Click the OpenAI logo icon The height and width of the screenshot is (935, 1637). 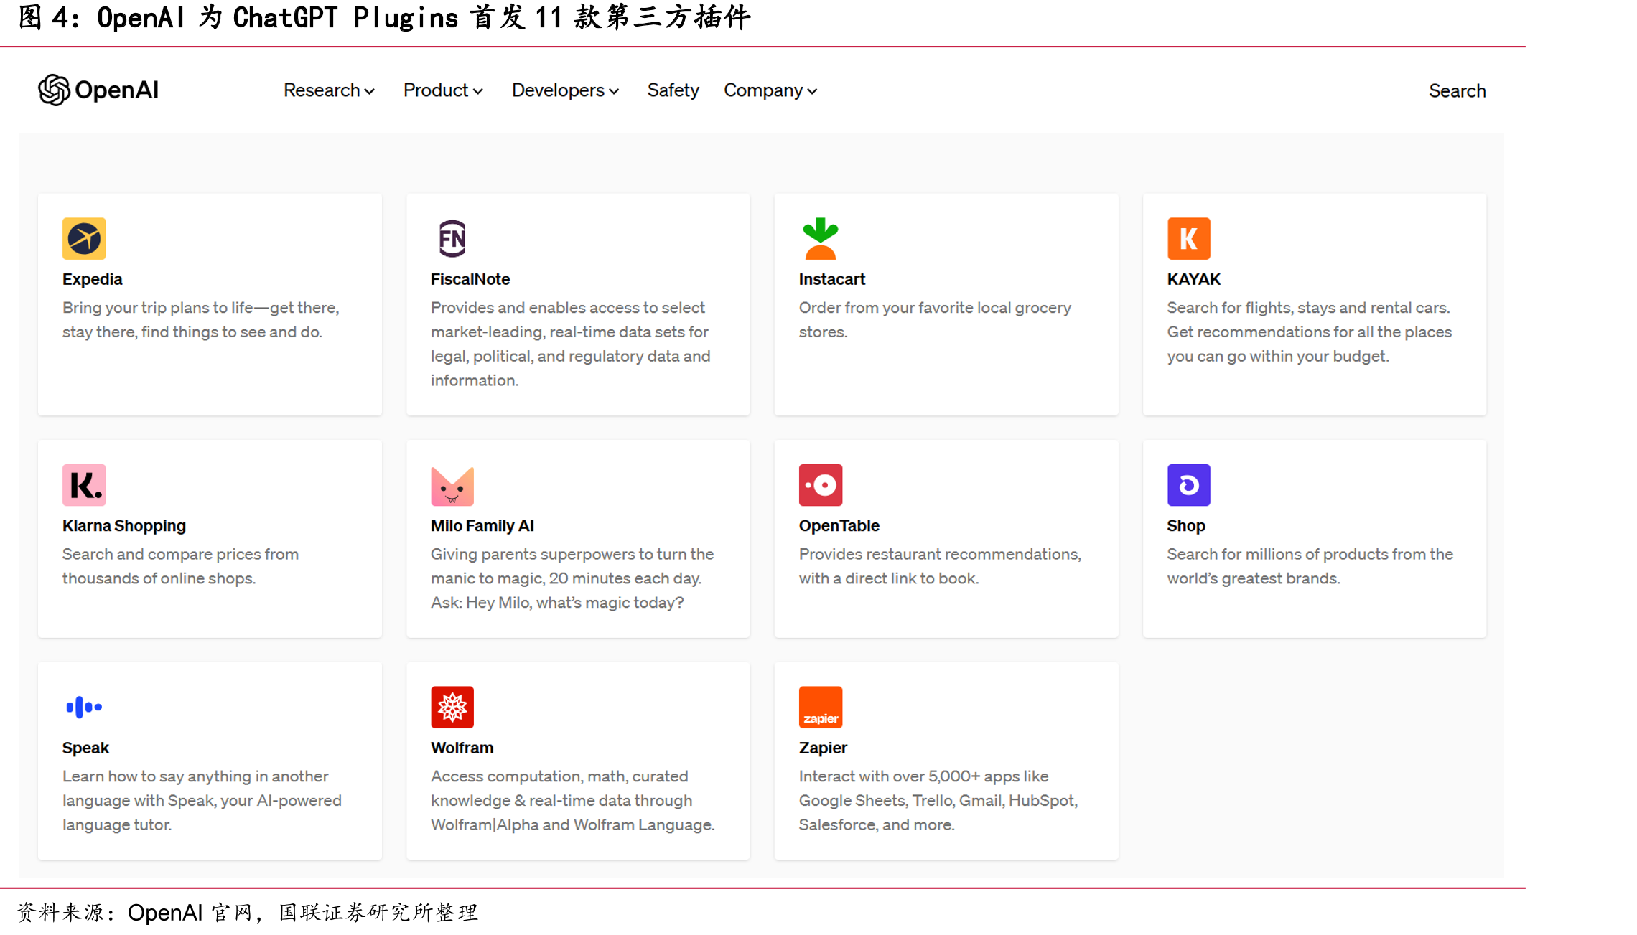54,90
